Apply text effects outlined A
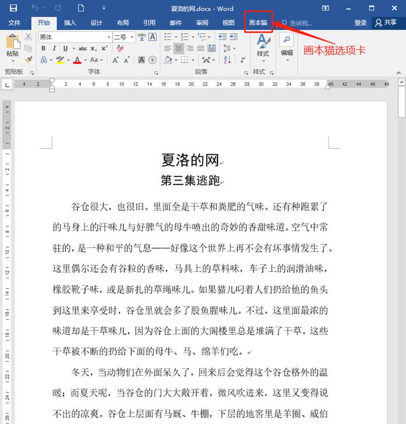Viewport: 406px width, 424px height. click(x=44, y=60)
